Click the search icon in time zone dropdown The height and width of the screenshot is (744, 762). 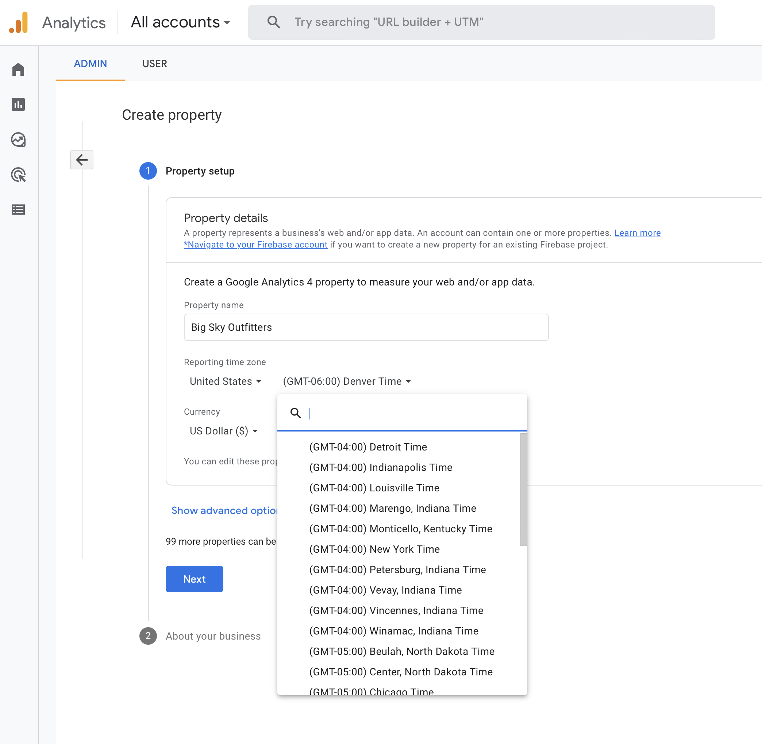pyautogui.click(x=296, y=413)
